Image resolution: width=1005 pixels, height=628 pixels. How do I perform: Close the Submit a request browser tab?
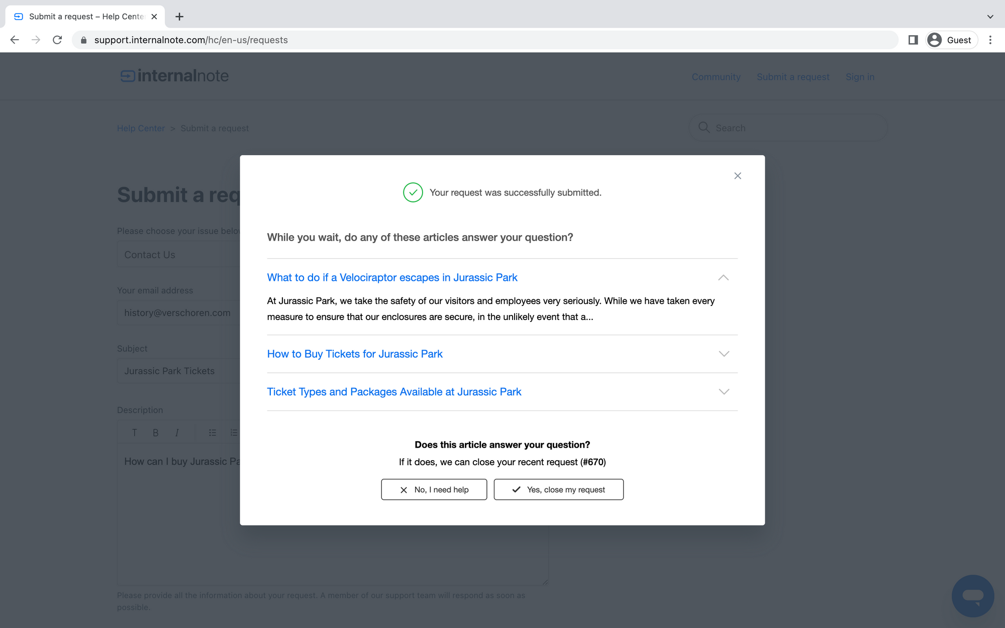pos(154,17)
